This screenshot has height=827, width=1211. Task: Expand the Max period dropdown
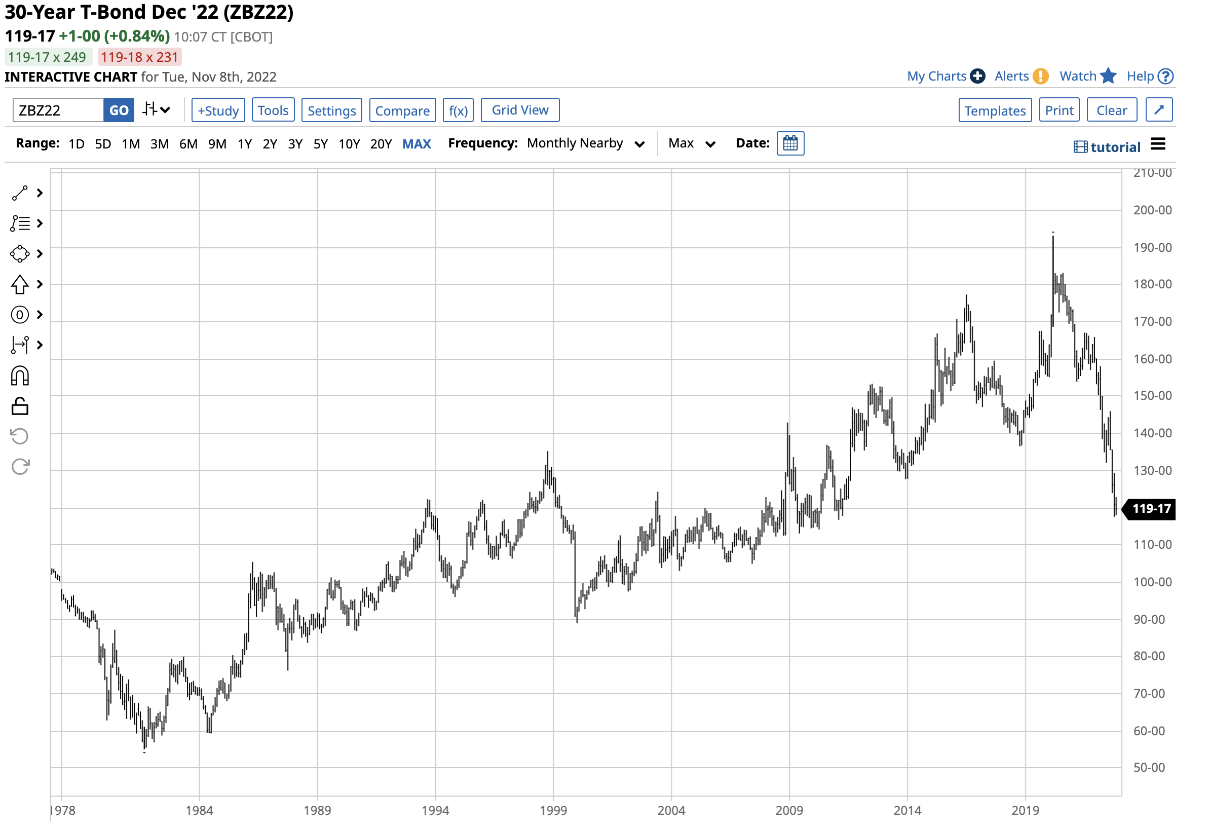pos(691,144)
